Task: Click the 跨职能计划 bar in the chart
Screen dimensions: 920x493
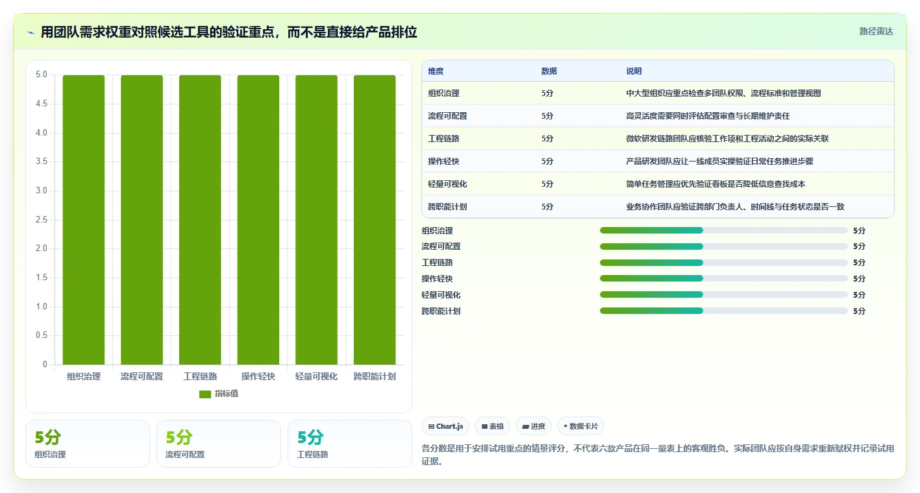Action: [x=375, y=220]
